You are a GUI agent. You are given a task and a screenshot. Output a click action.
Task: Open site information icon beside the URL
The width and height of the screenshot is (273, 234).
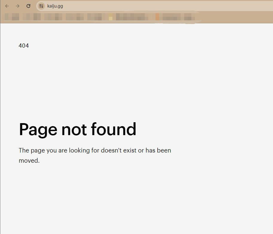point(41,6)
